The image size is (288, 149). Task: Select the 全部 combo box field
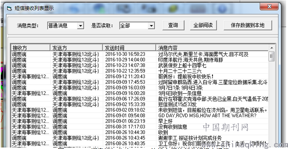[x=137, y=26]
